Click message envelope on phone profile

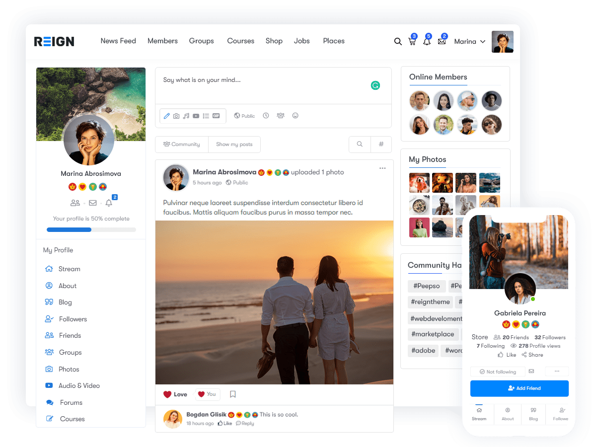coord(531,371)
